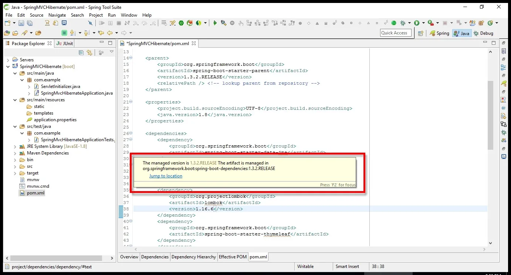
Task: Maximize the editor area
Action: [493, 43]
